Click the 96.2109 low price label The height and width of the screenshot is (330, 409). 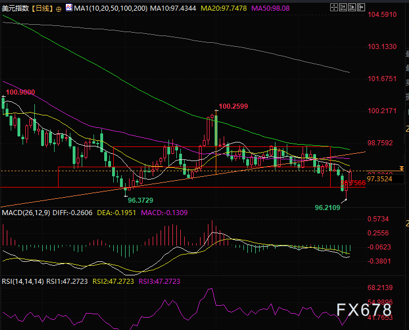tap(327, 207)
